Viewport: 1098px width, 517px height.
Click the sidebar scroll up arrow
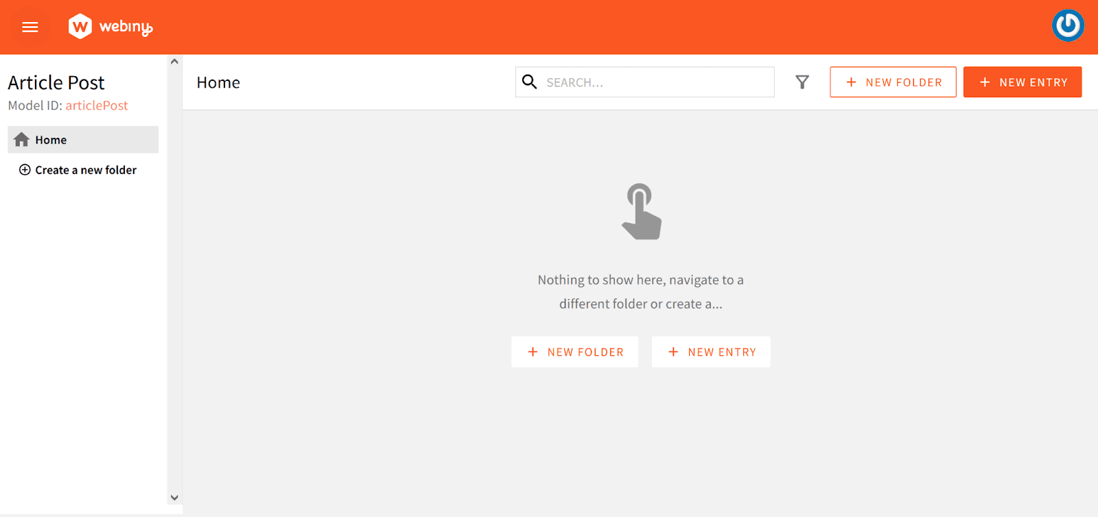174,62
